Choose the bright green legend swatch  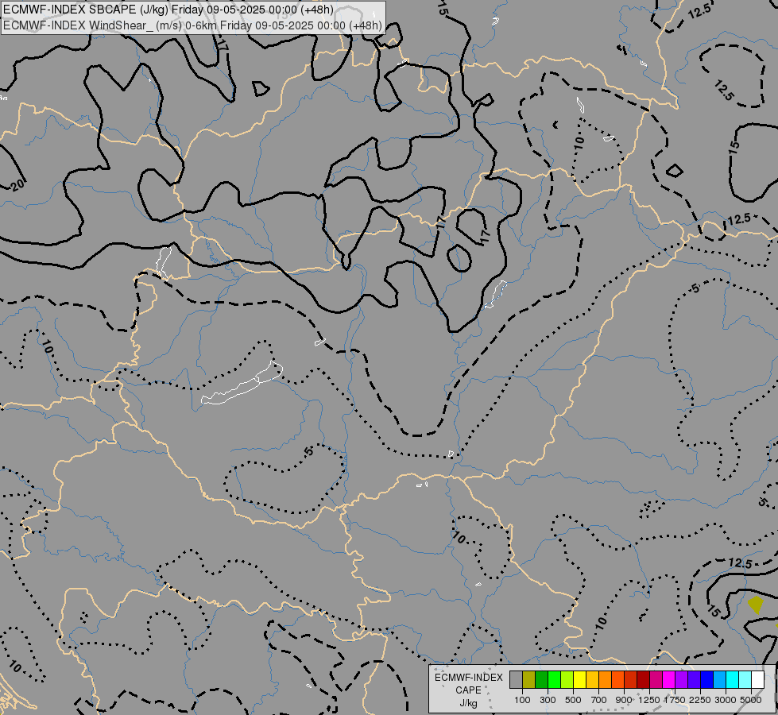(x=554, y=680)
